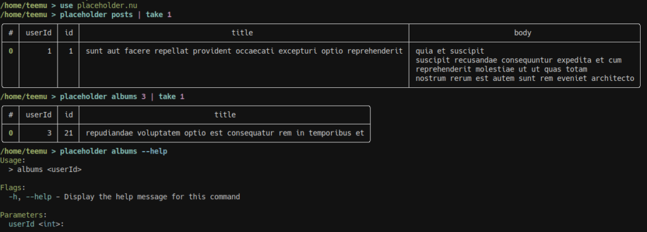
Task: Select the 'placeholder albums --help' command
Action: tap(114, 151)
